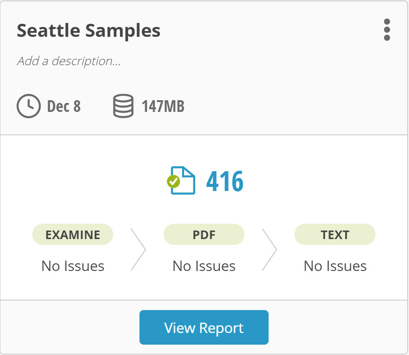
Task: Select the PDF stage pill
Action: pyautogui.click(x=204, y=235)
